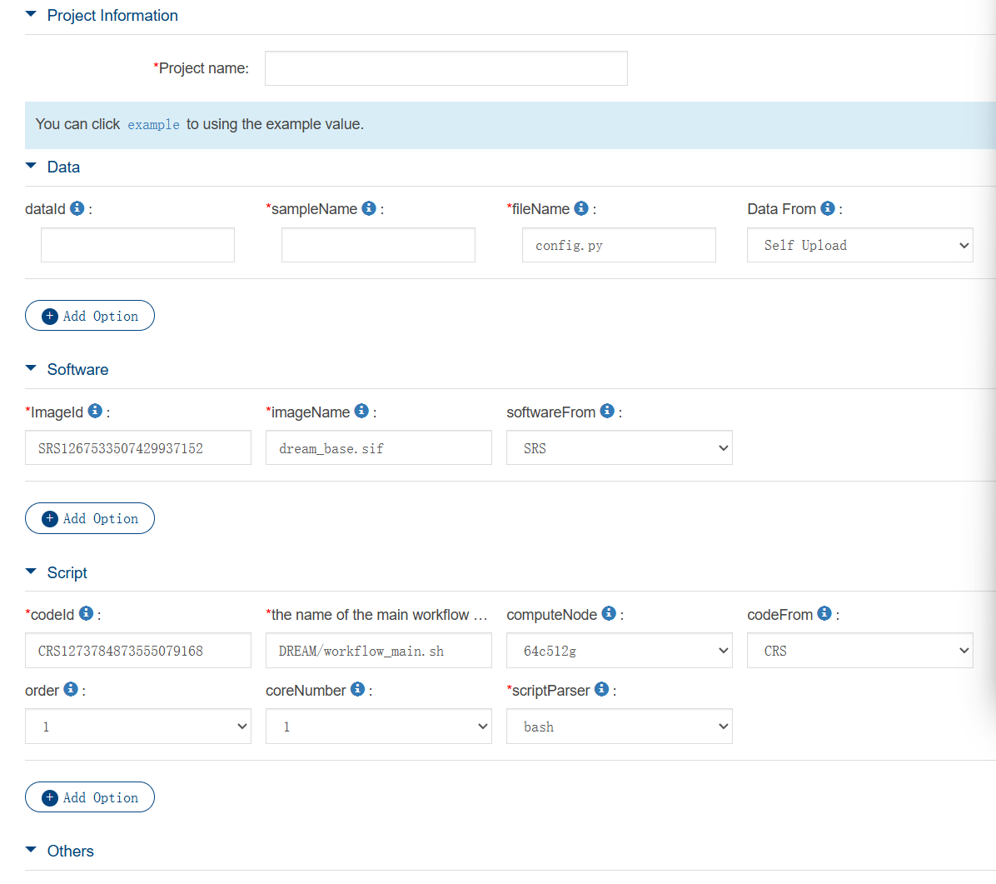The width and height of the screenshot is (996, 884).
Task: Click Add Option button under Script
Action: 90,797
